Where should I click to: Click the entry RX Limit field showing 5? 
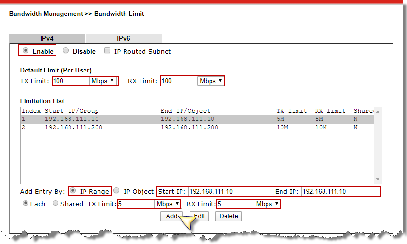point(233,204)
